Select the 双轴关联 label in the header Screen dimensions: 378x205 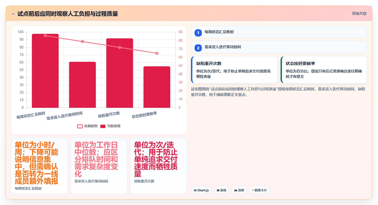(359, 13)
